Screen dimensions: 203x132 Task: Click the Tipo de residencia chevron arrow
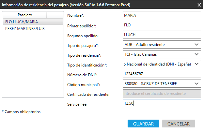pyautogui.click(x=196, y=54)
